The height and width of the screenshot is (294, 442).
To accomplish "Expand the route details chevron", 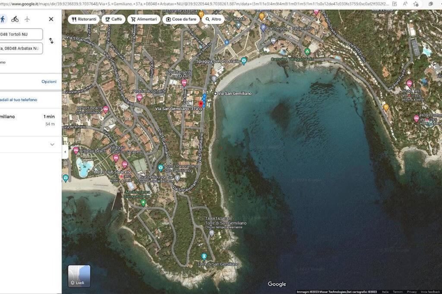I will tap(52, 145).
